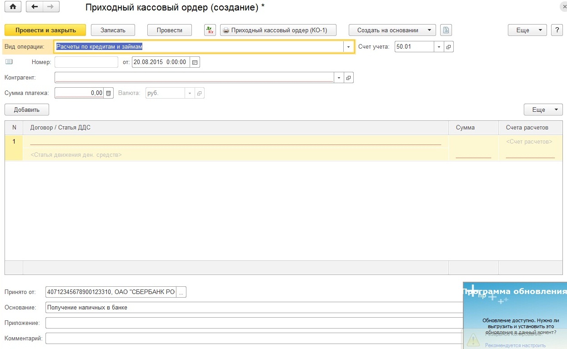The height and width of the screenshot is (349, 567).
Task: Add a row with Добавить
Action: click(x=27, y=110)
